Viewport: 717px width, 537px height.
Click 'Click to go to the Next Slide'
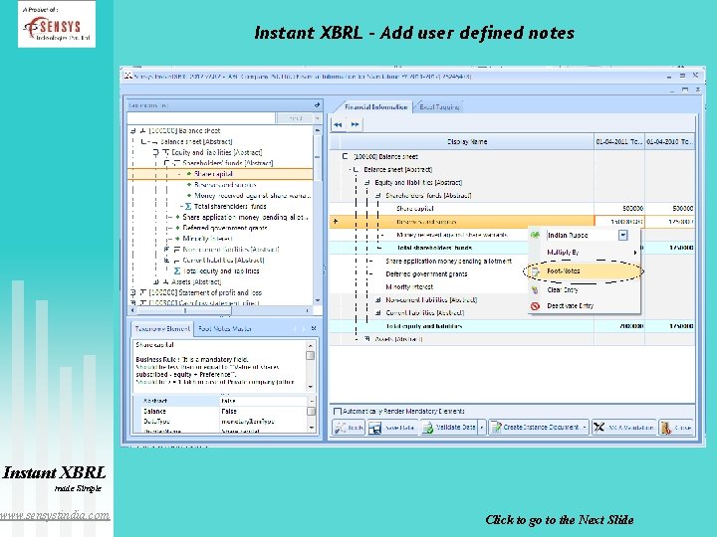tap(560, 520)
